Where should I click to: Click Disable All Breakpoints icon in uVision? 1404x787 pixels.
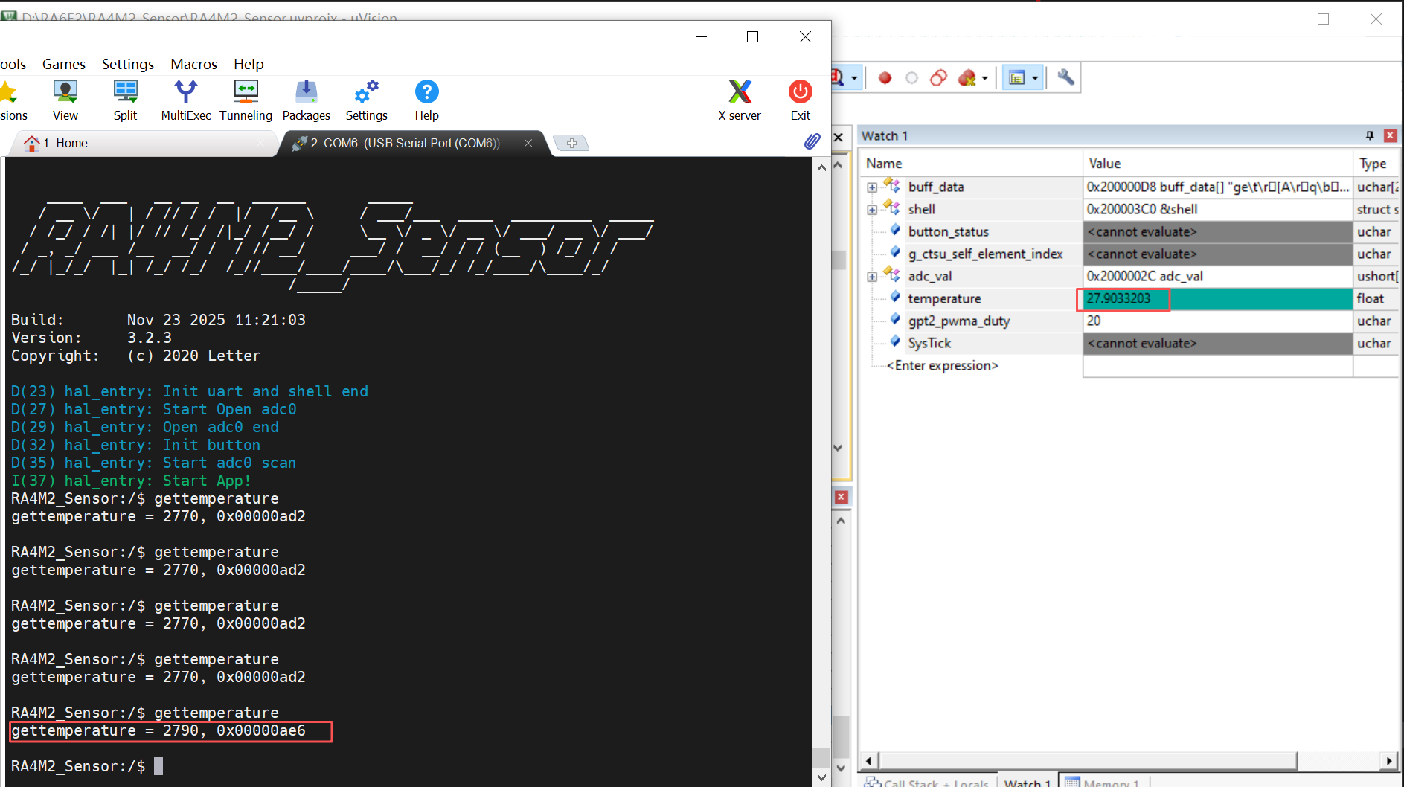coord(938,77)
